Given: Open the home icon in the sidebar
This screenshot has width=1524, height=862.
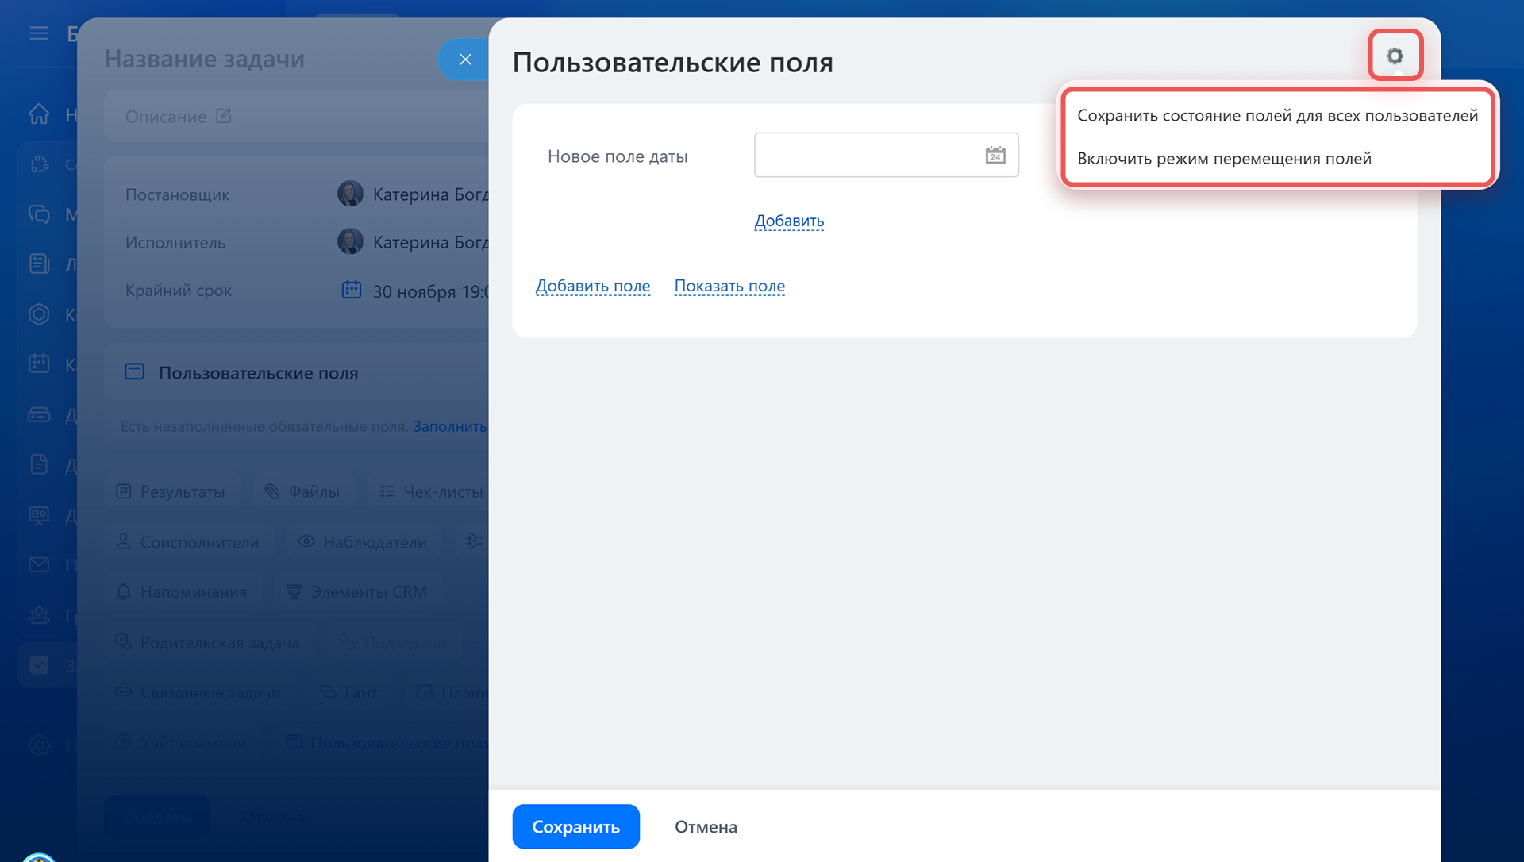Looking at the screenshot, I should (39, 114).
